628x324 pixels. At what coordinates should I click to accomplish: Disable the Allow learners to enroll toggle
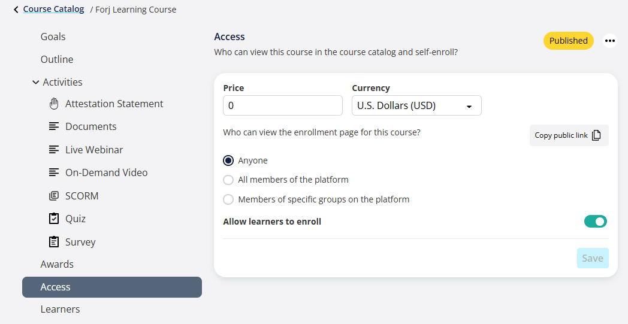coord(595,222)
